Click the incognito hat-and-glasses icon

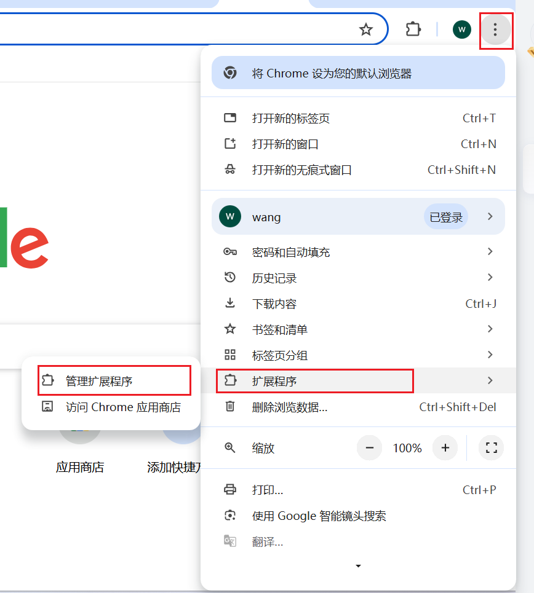[x=230, y=169]
